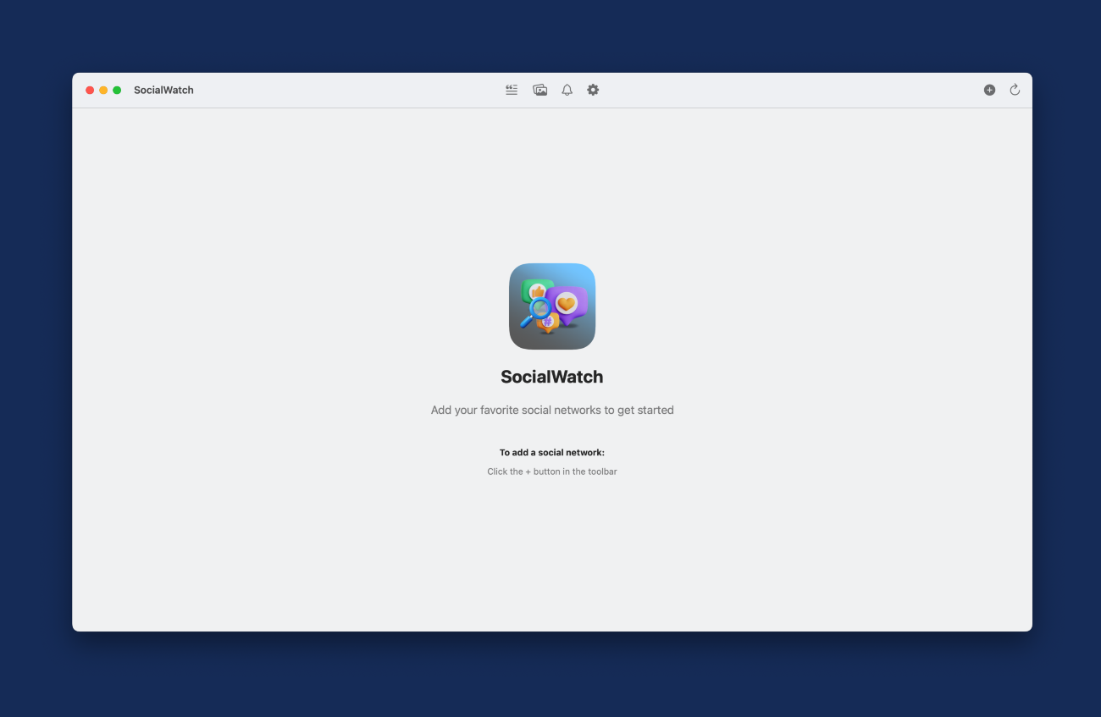The width and height of the screenshot is (1101, 717).
Task: Click the dark blue desktop below the window
Action: point(550,677)
